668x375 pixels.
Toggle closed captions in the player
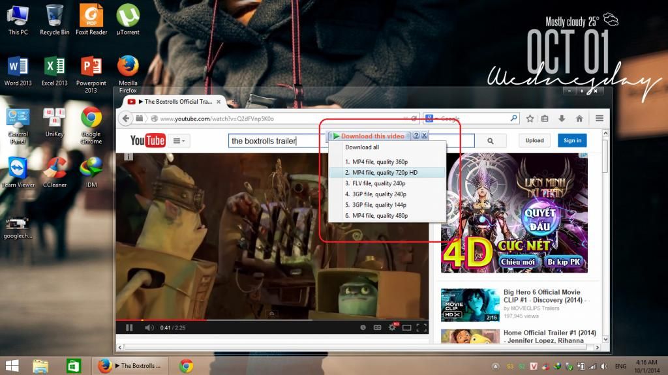[x=378, y=327]
